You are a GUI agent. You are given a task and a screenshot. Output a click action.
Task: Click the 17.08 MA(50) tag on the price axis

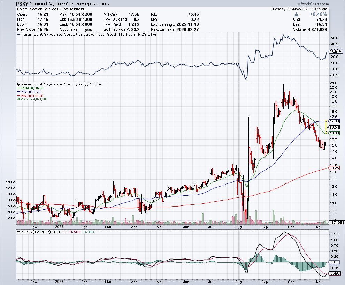pyautogui.click(x=334, y=121)
